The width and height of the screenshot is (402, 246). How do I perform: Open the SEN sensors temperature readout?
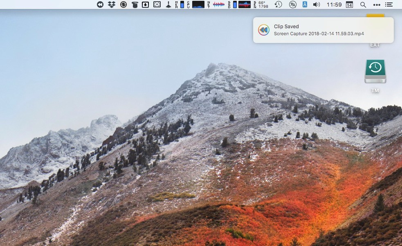pyautogui.click(x=261, y=5)
